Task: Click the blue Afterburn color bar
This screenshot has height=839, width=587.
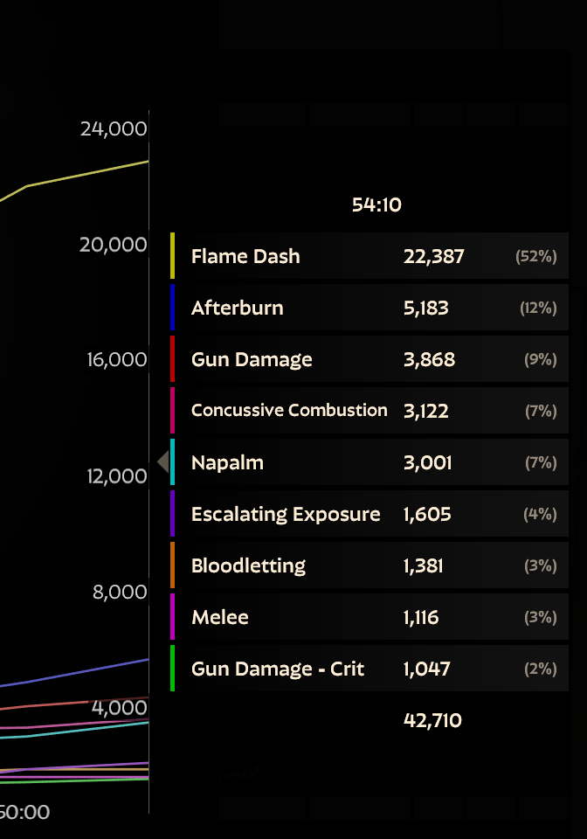Action: tap(172, 307)
